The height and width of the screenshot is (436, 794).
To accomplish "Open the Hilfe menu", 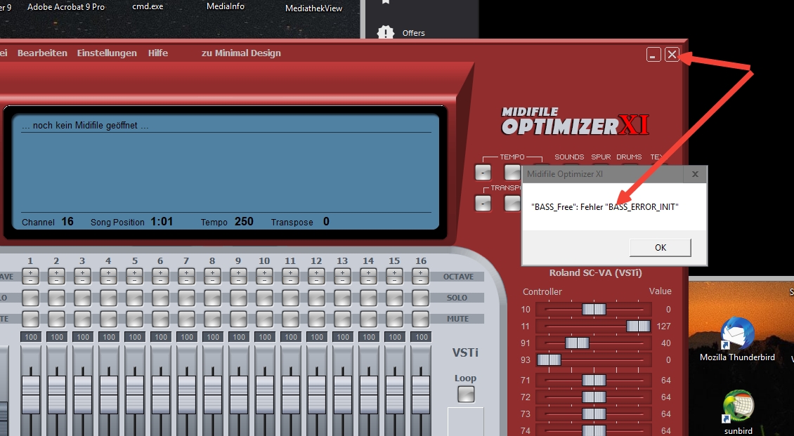I will click(158, 53).
